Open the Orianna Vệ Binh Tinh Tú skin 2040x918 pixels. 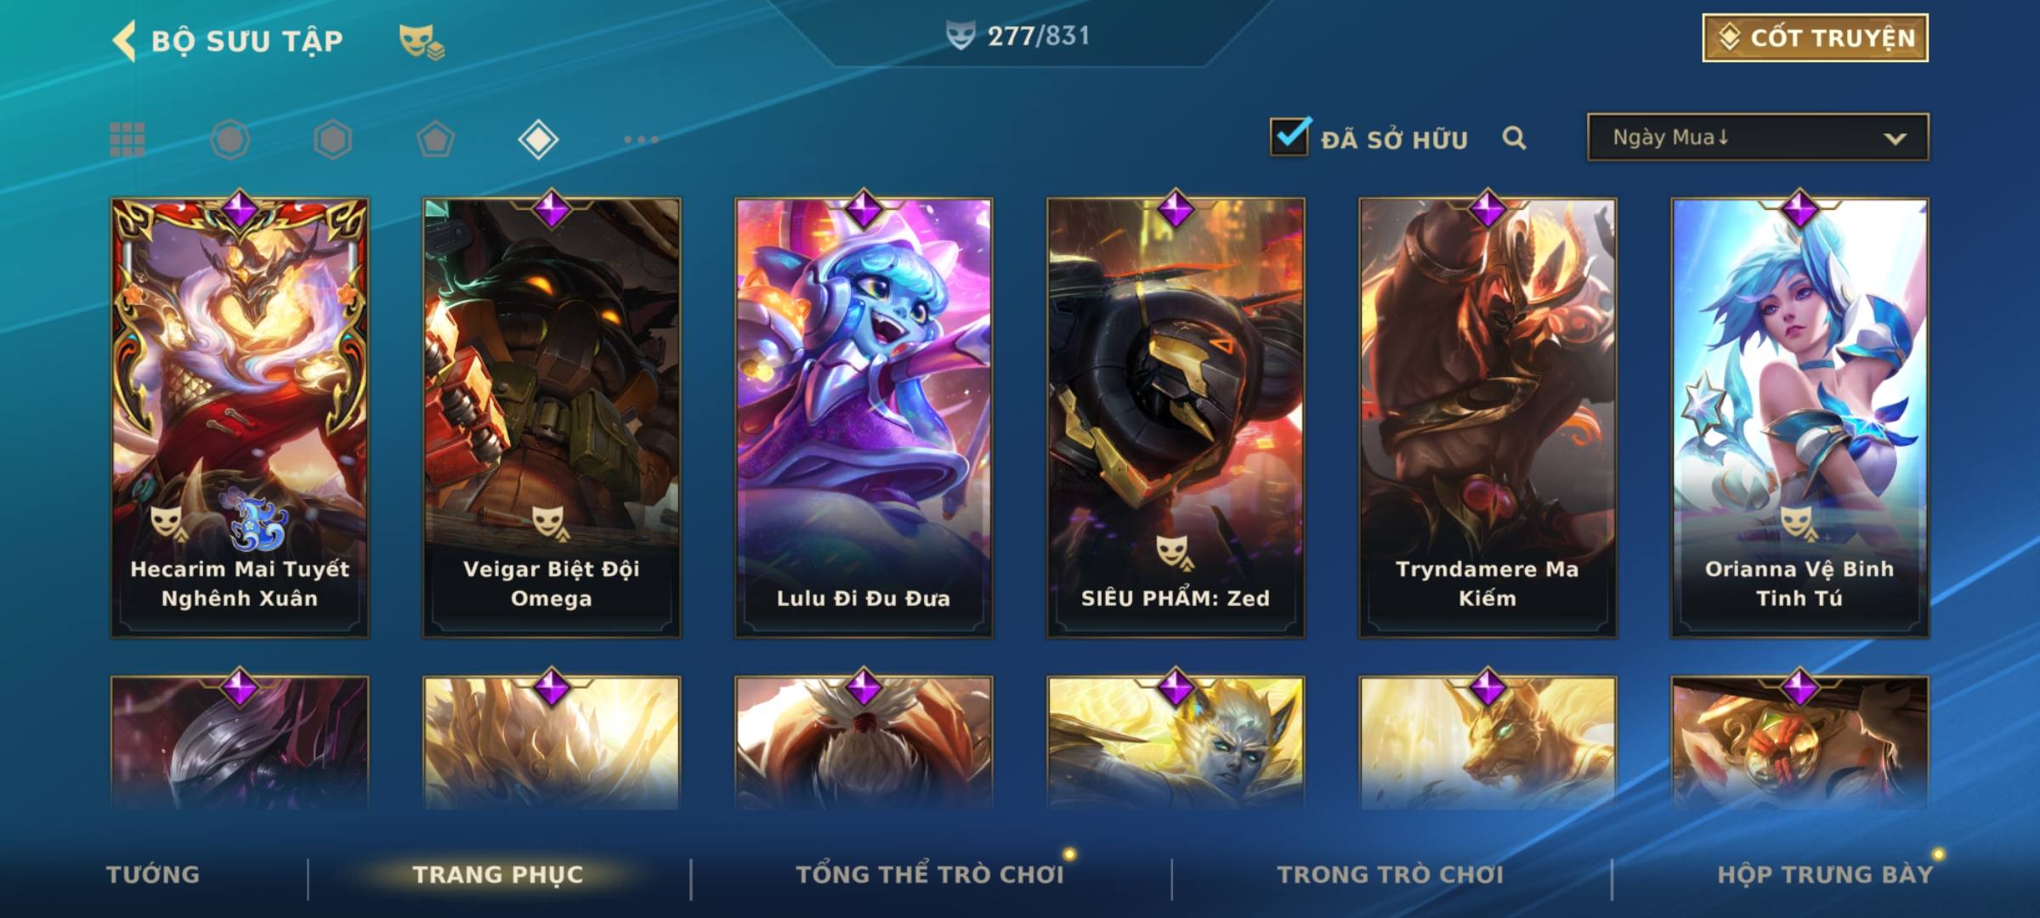point(1799,417)
